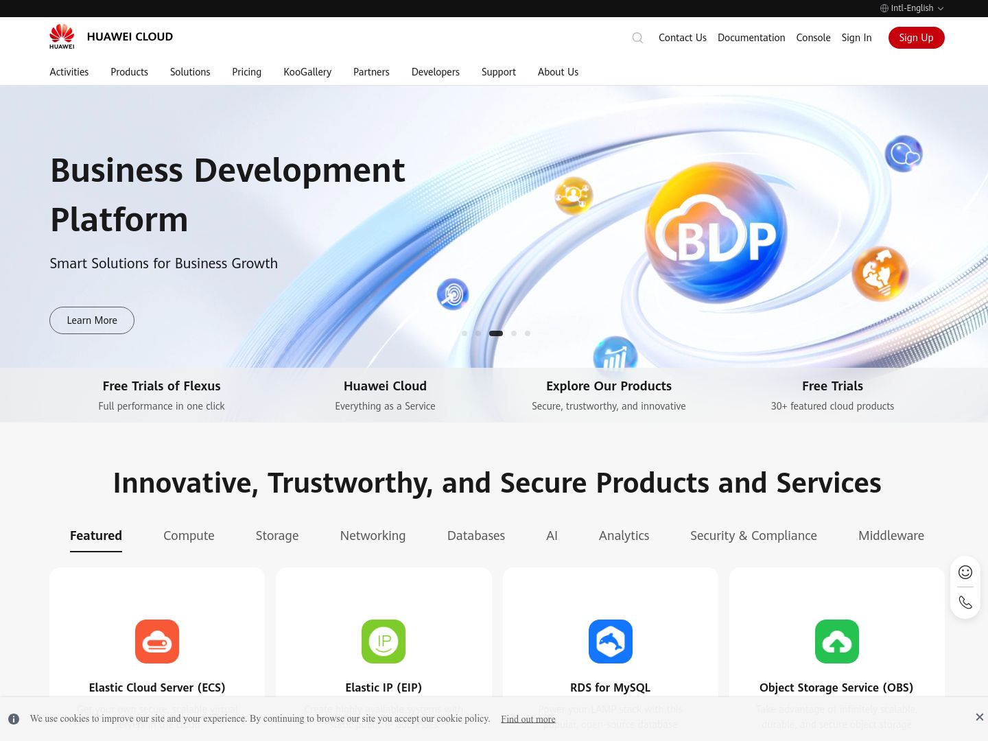Open the Elastic Cloud Server (ECS) icon
The height and width of the screenshot is (741, 988).
(157, 642)
